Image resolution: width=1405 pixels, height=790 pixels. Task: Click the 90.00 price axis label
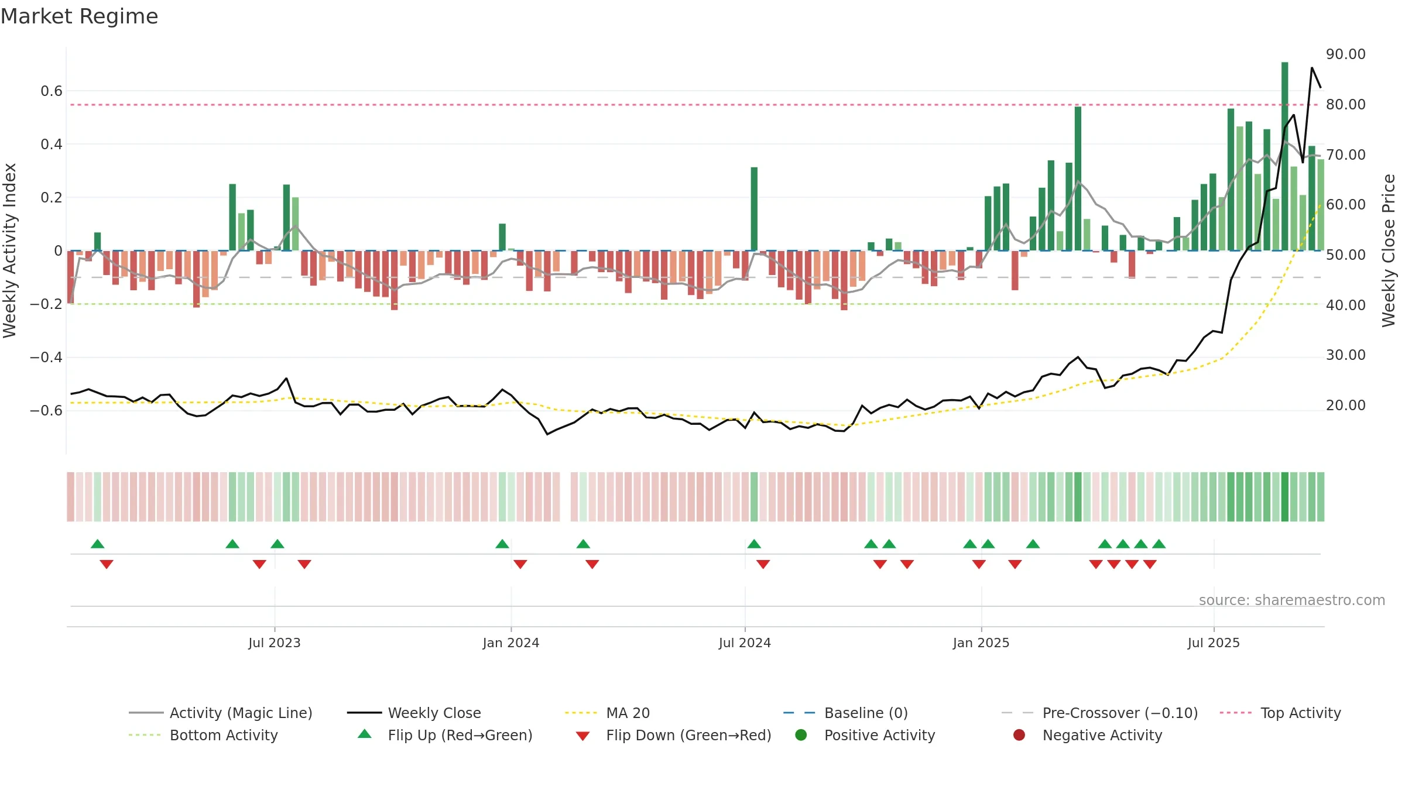(1345, 54)
